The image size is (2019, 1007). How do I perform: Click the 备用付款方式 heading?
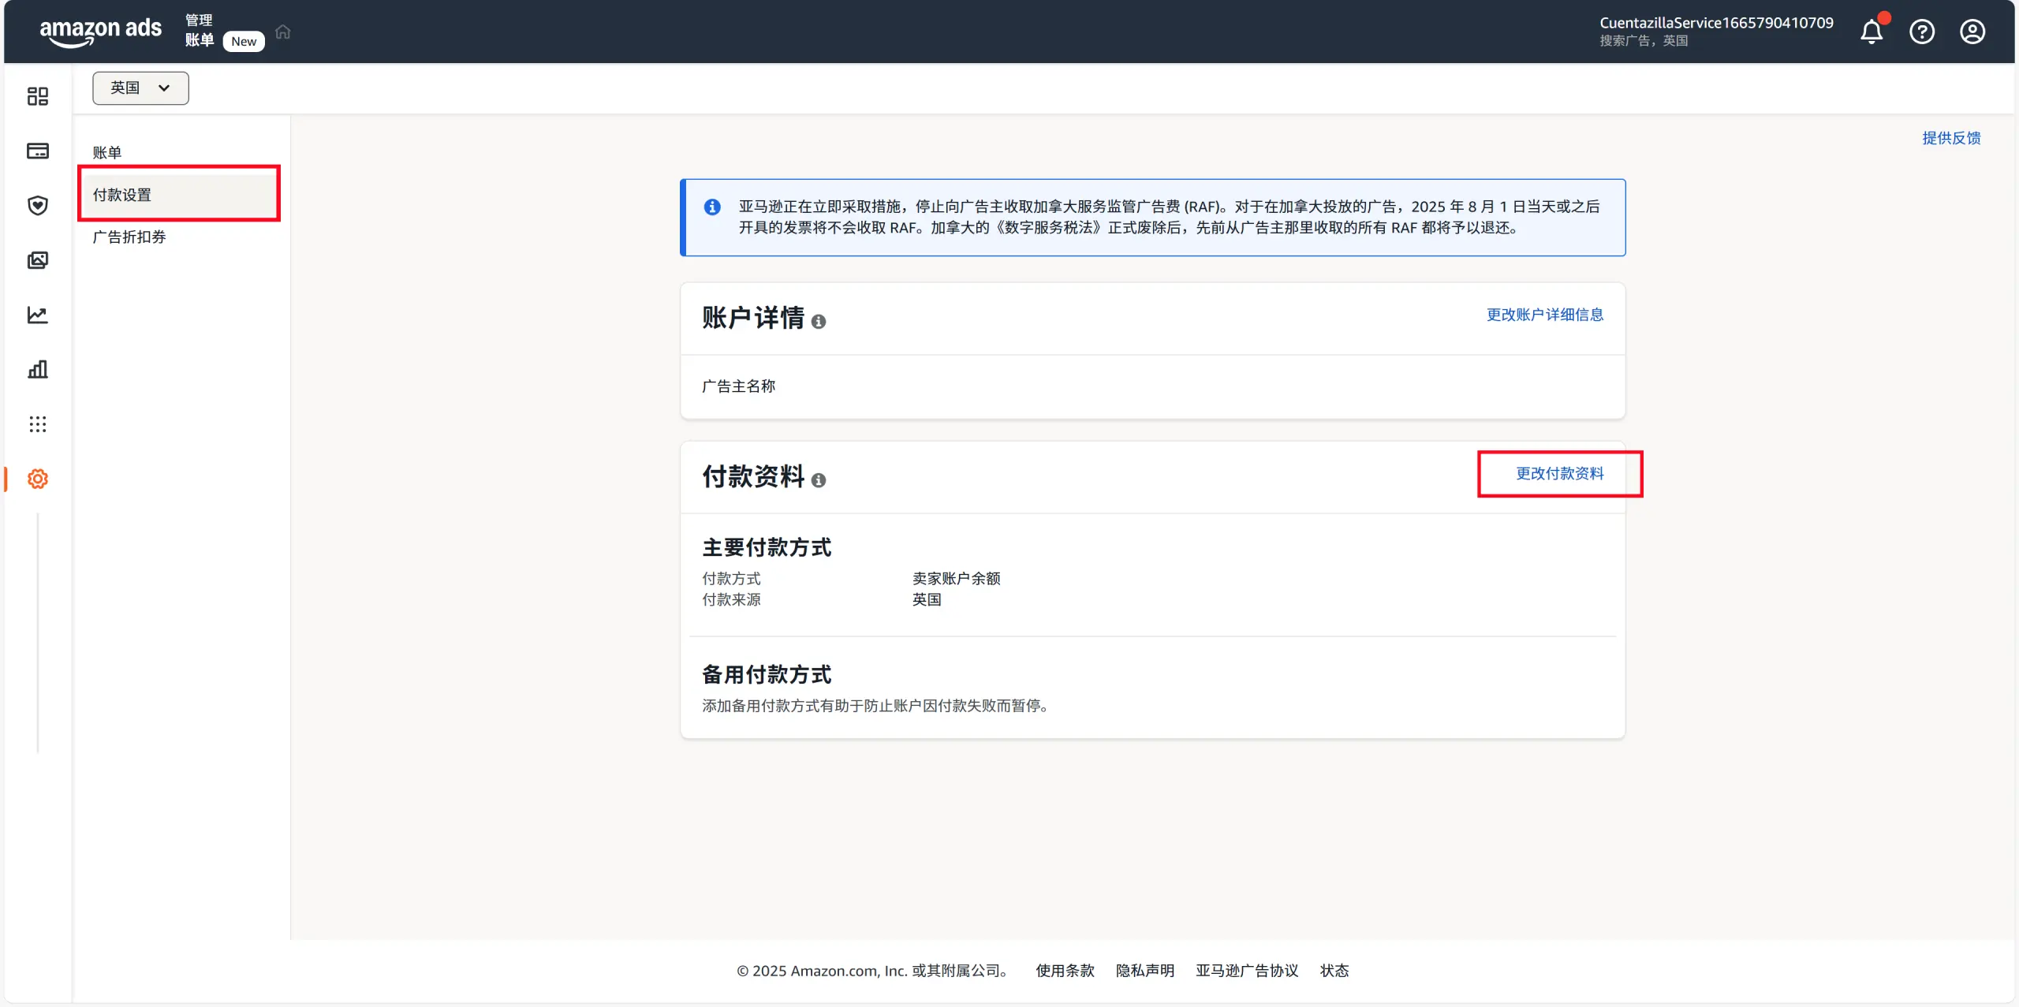coord(767,674)
